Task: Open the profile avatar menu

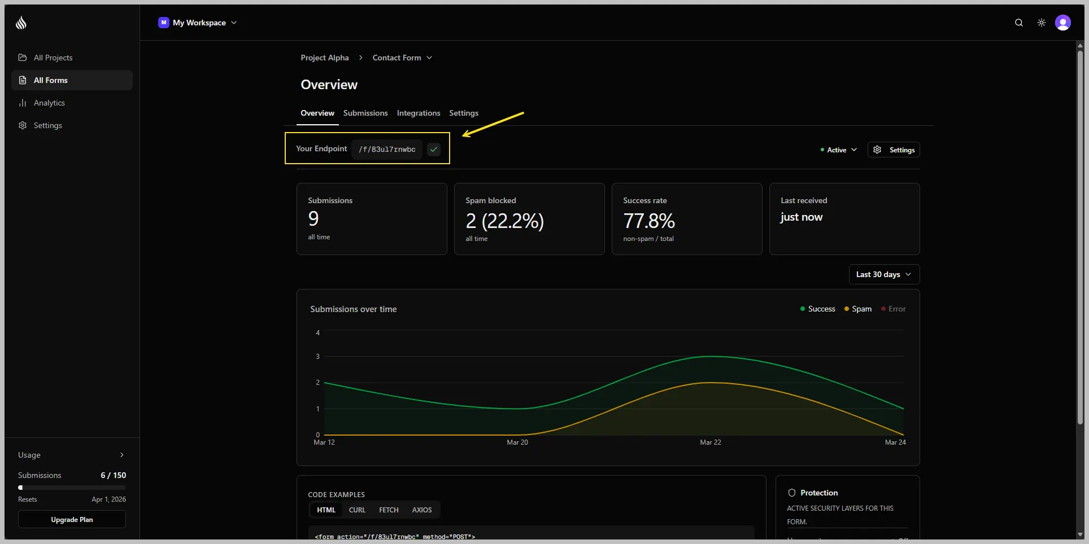Action: (x=1064, y=23)
